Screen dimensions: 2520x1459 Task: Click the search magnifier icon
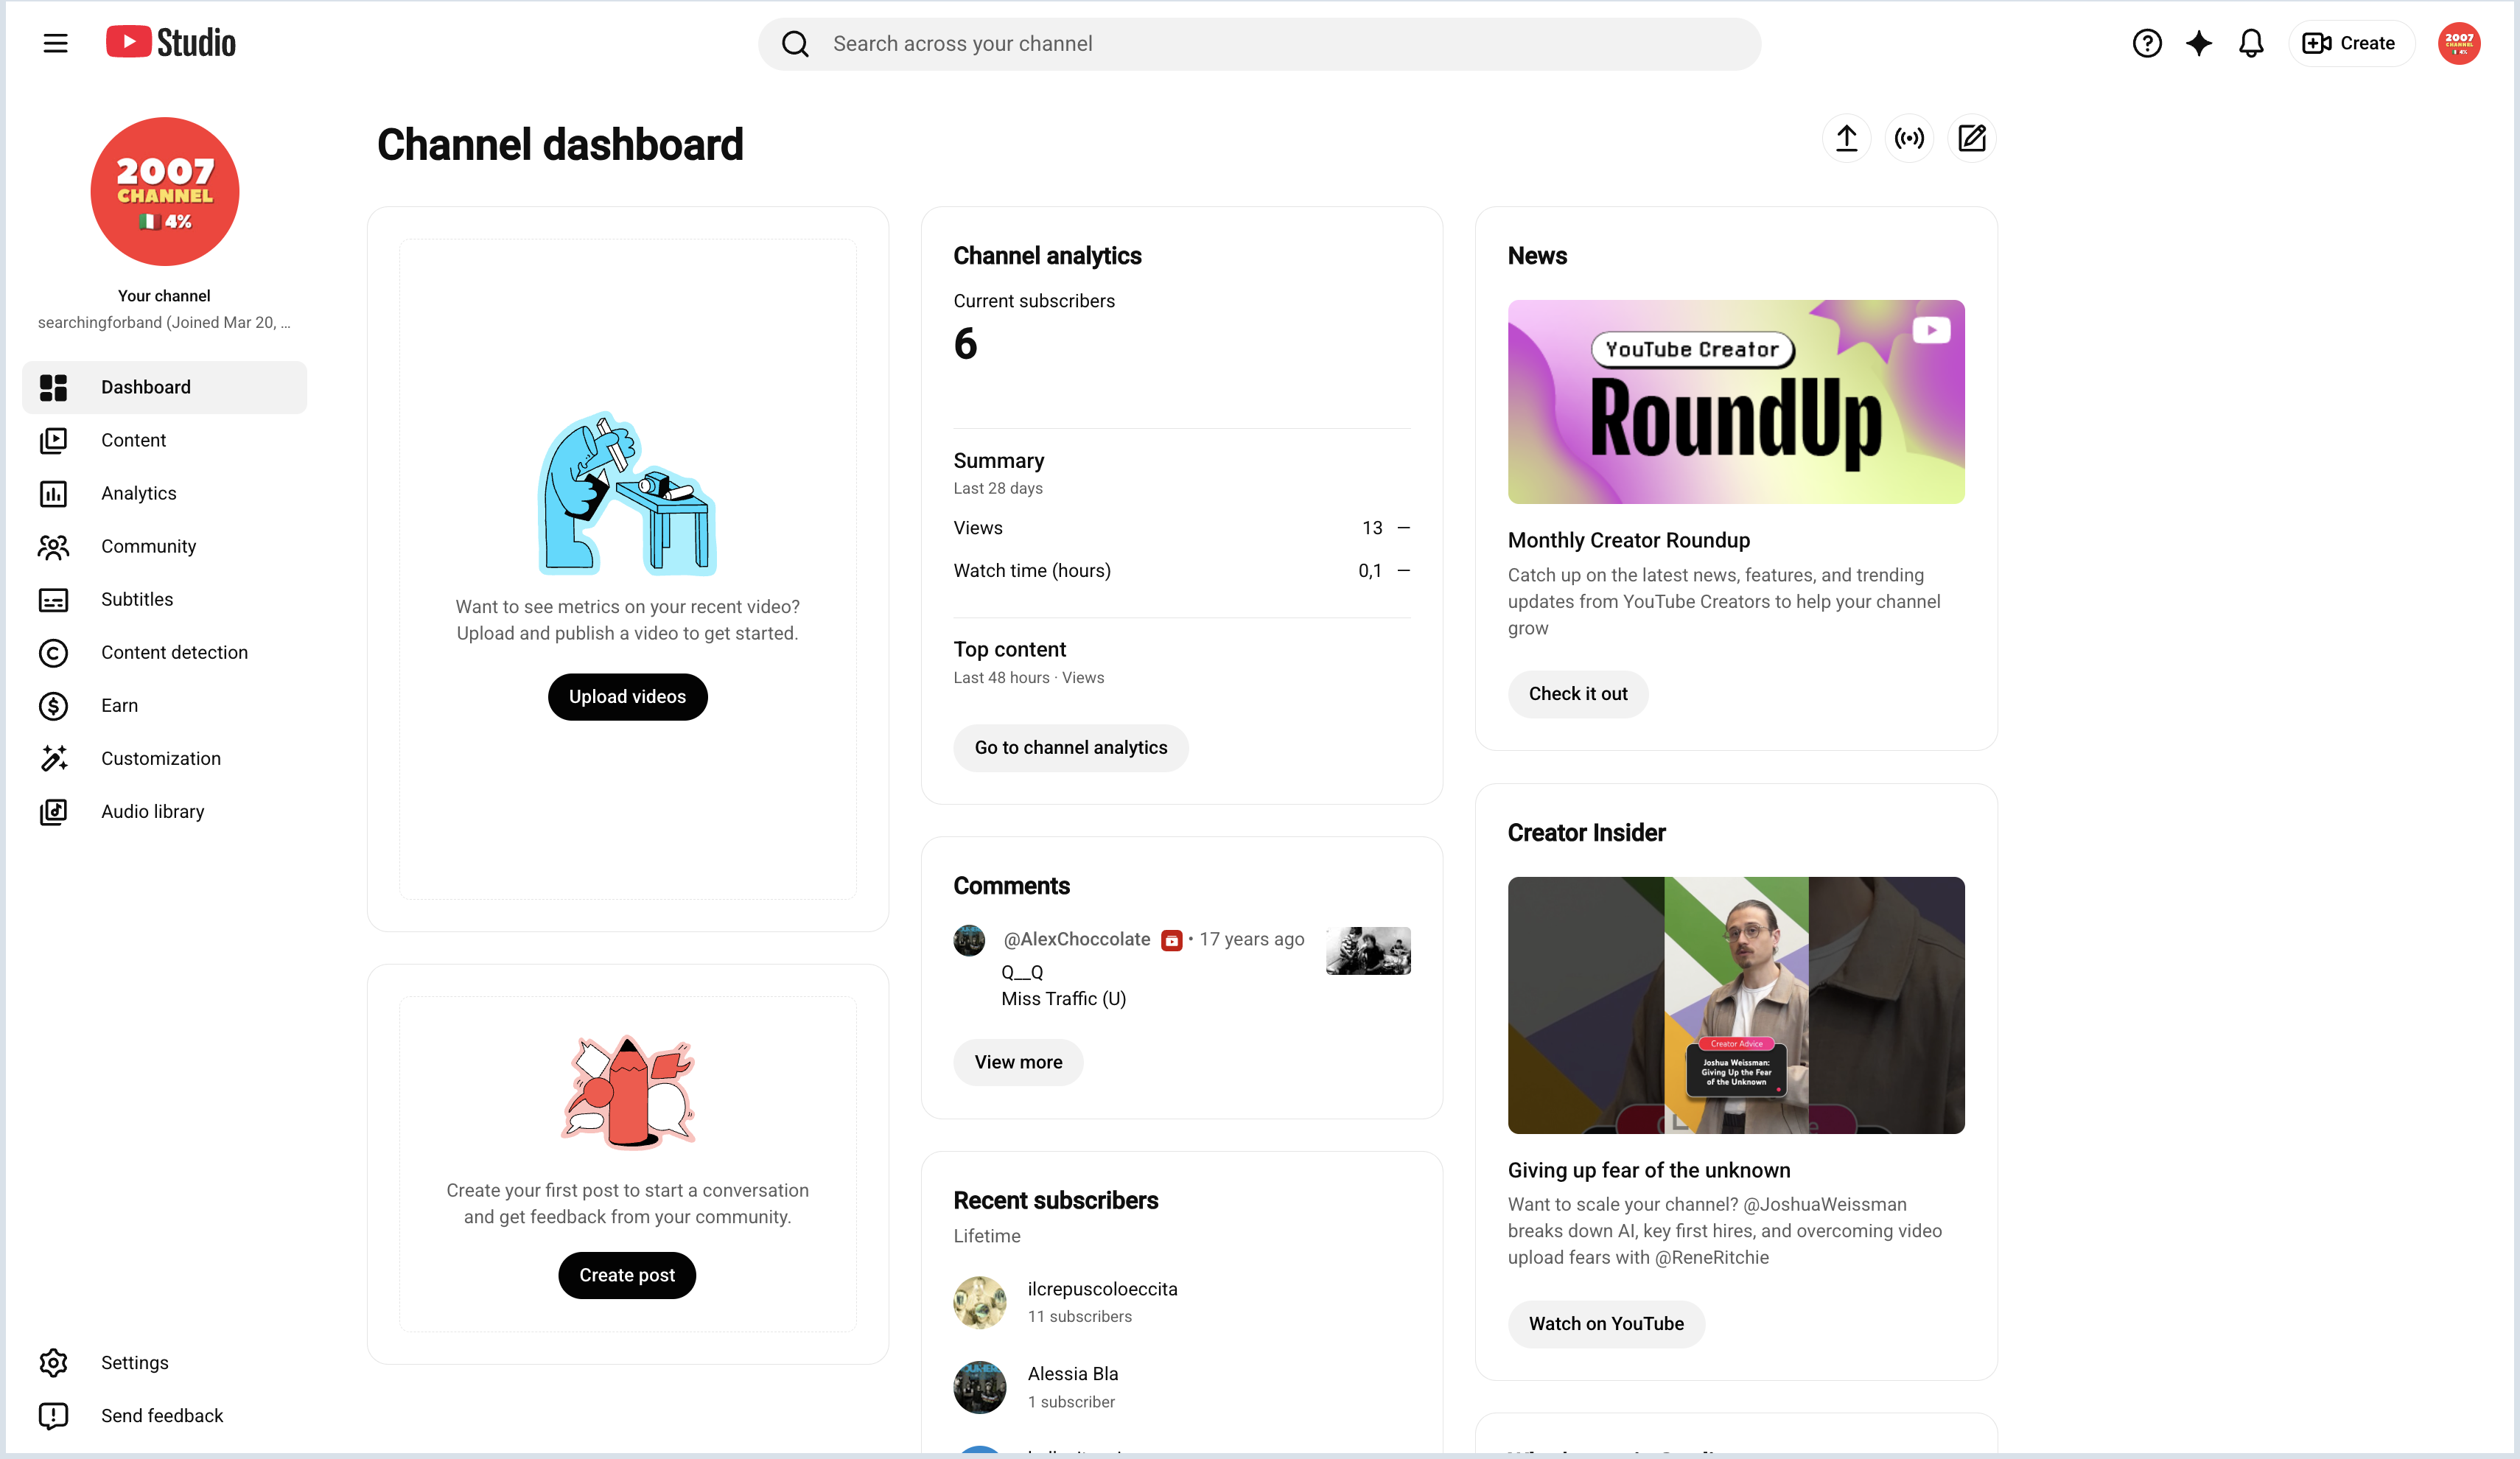click(x=795, y=44)
